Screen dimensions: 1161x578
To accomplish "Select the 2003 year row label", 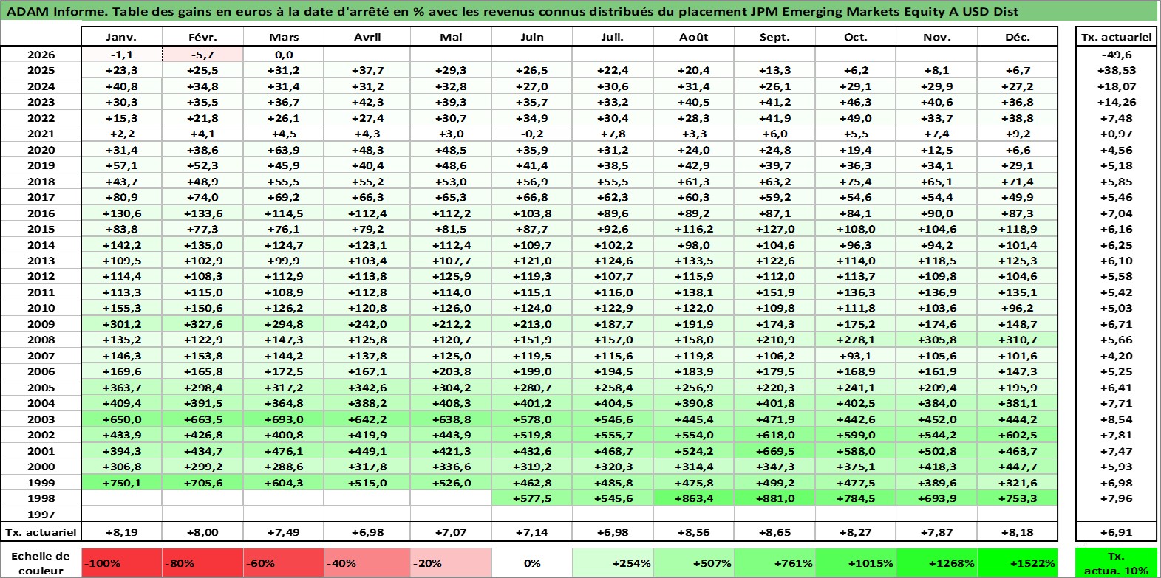I will click(41, 419).
